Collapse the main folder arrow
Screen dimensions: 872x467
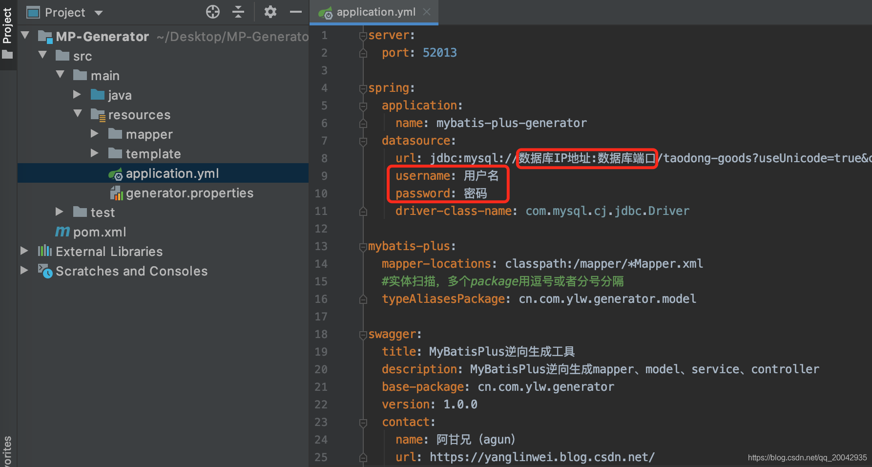tap(61, 75)
